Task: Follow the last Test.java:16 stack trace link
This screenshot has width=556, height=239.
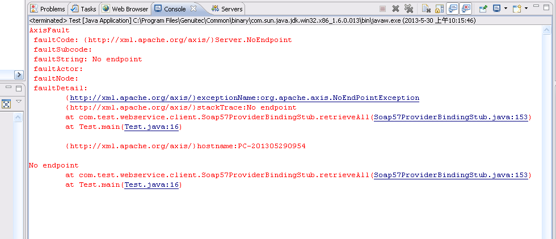Action: 152,185
